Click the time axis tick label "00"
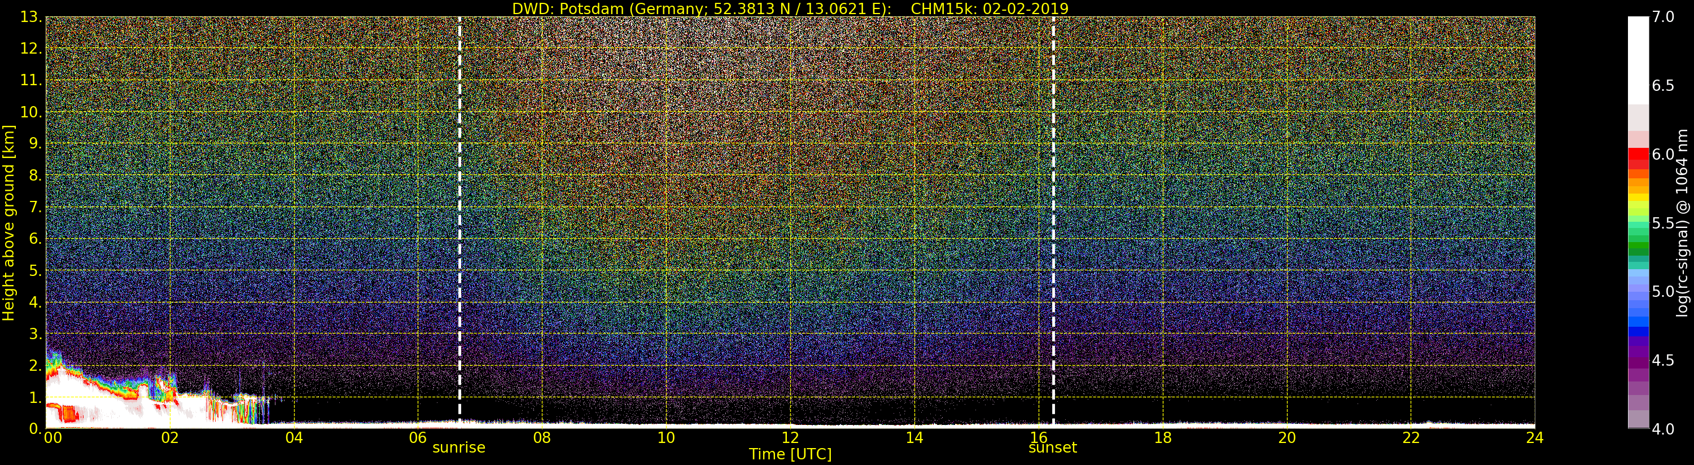This screenshot has width=1694, height=465. point(52,437)
